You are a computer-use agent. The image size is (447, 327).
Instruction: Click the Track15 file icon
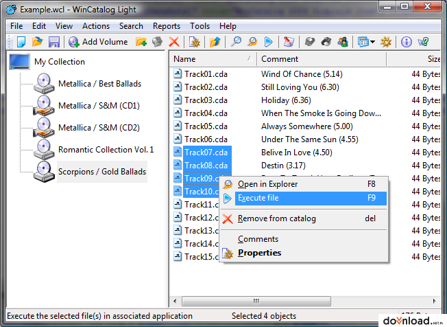[x=178, y=256]
